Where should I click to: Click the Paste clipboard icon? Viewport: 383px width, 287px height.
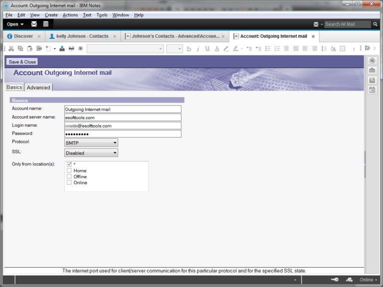click(x=30, y=48)
